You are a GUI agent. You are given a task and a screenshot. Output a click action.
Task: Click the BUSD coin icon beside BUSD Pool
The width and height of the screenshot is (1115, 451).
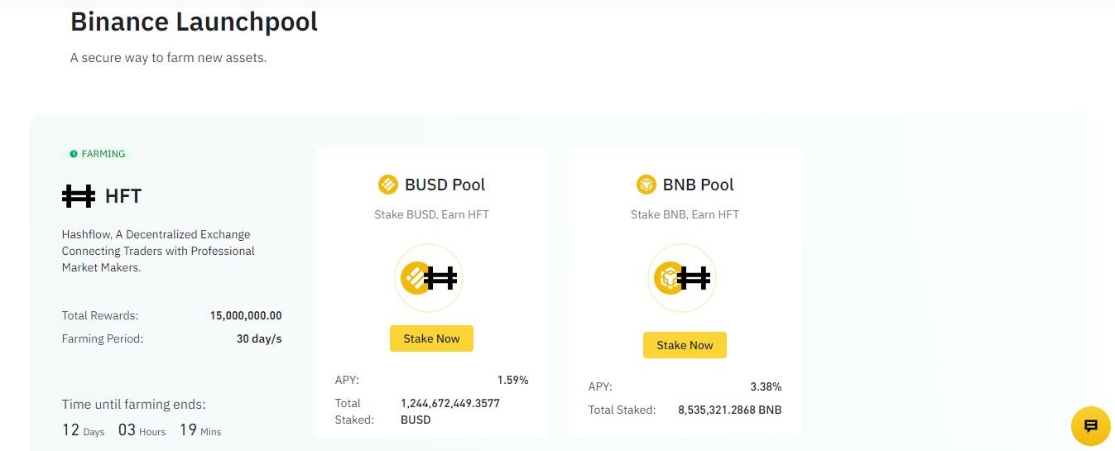point(387,185)
